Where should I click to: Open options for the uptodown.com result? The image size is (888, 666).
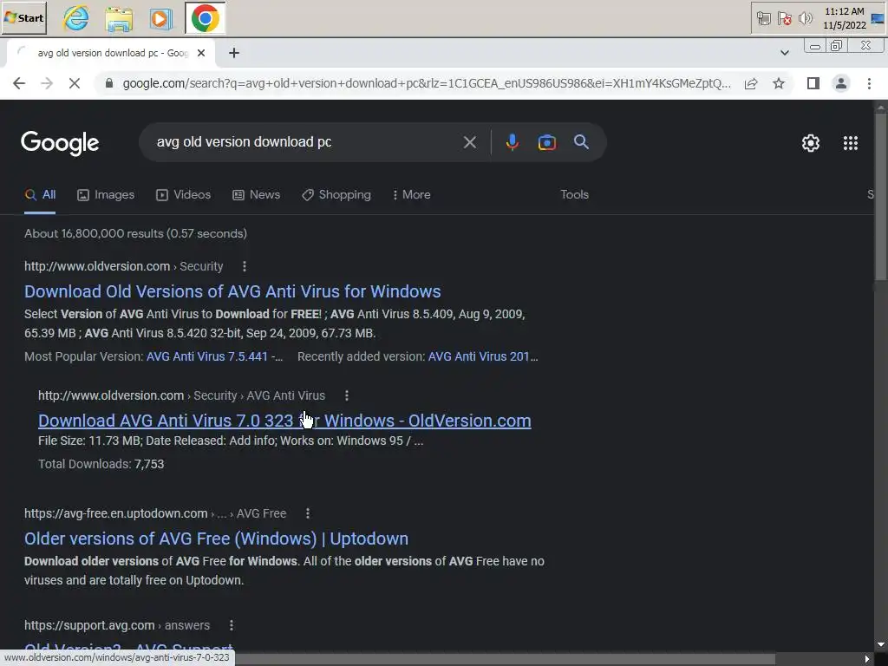coord(308,513)
